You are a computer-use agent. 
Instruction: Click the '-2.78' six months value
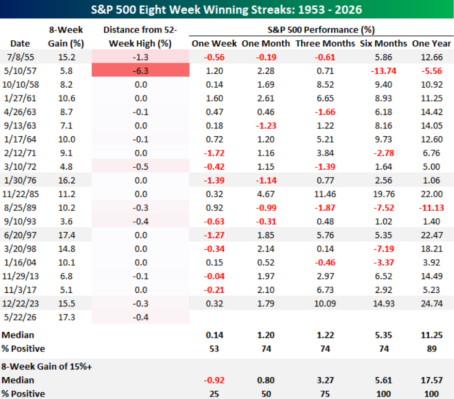coord(384,153)
